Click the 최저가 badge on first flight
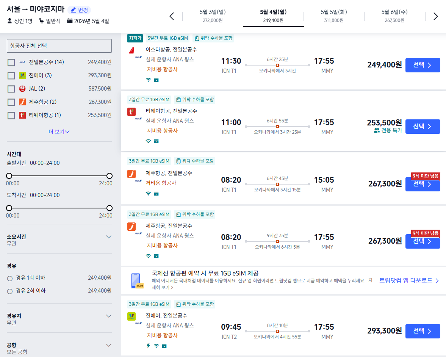Screen dimensions: 446x357 point(135,38)
